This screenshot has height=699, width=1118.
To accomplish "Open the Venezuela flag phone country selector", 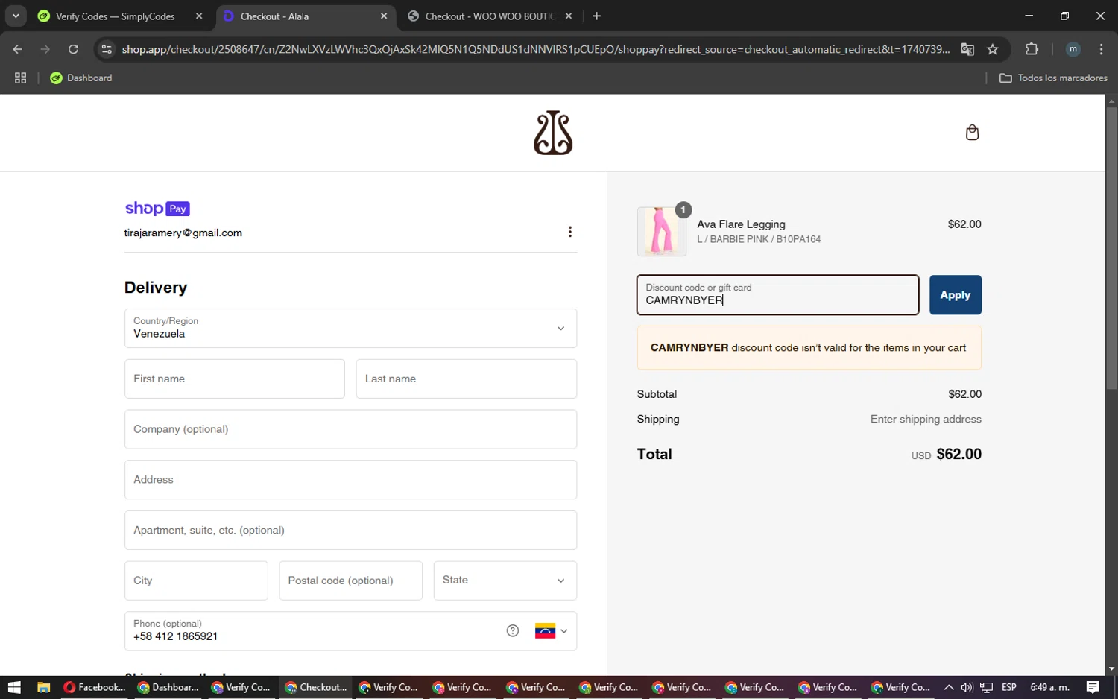I will click(552, 631).
